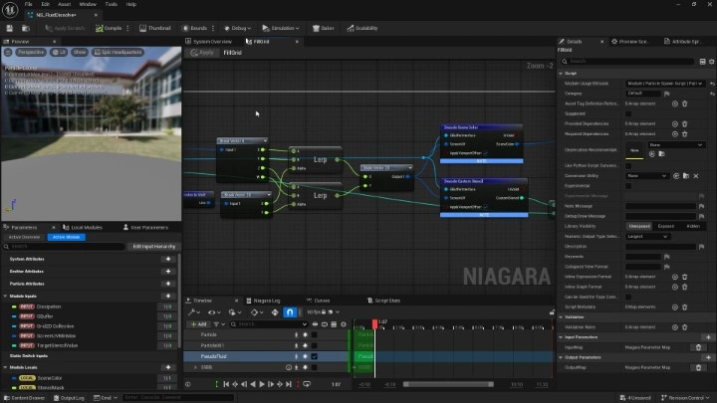Enable the Suggested checkbox in Details
Image resolution: width=717 pixels, height=403 pixels.
coord(628,113)
